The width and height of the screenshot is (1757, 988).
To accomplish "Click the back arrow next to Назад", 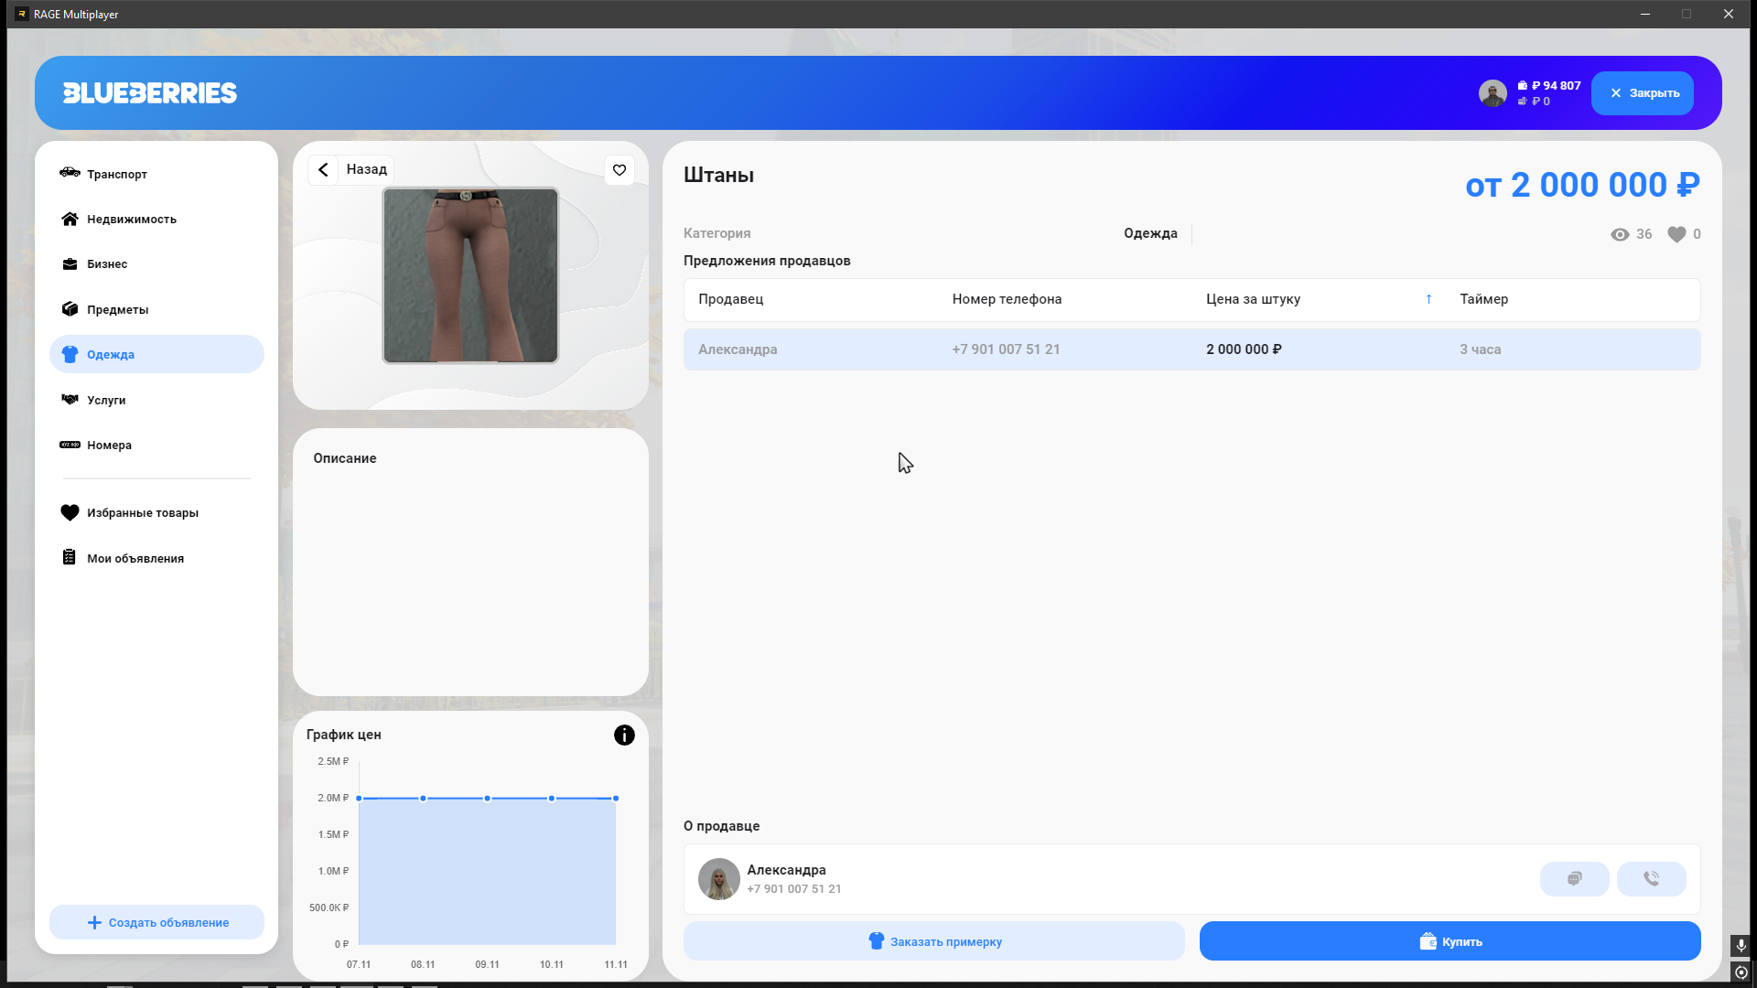I will point(323,170).
